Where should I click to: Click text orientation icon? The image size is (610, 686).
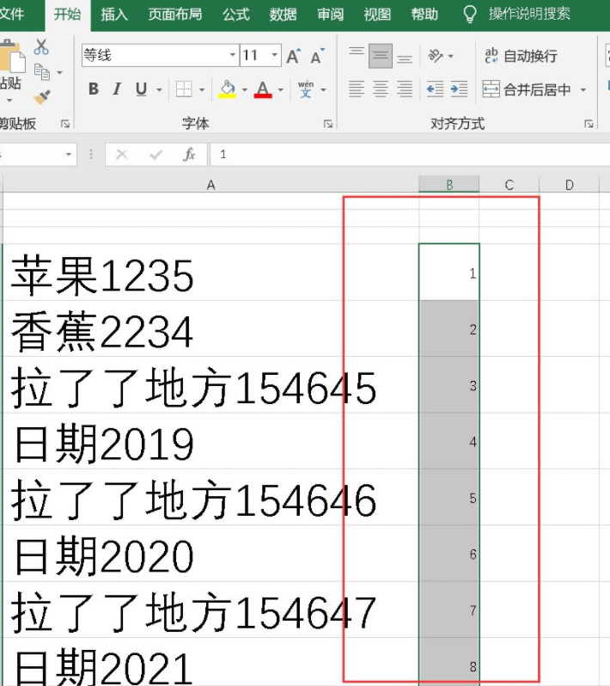click(x=436, y=56)
